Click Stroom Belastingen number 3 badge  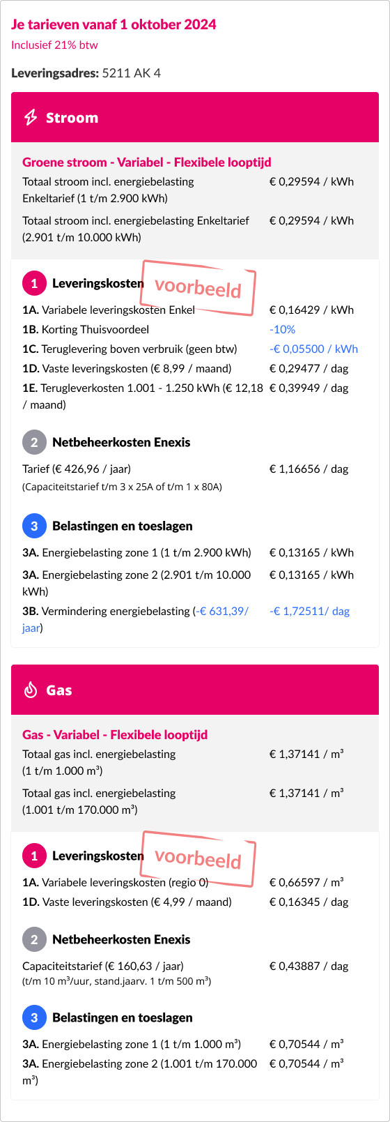click(x=34, y=526)
